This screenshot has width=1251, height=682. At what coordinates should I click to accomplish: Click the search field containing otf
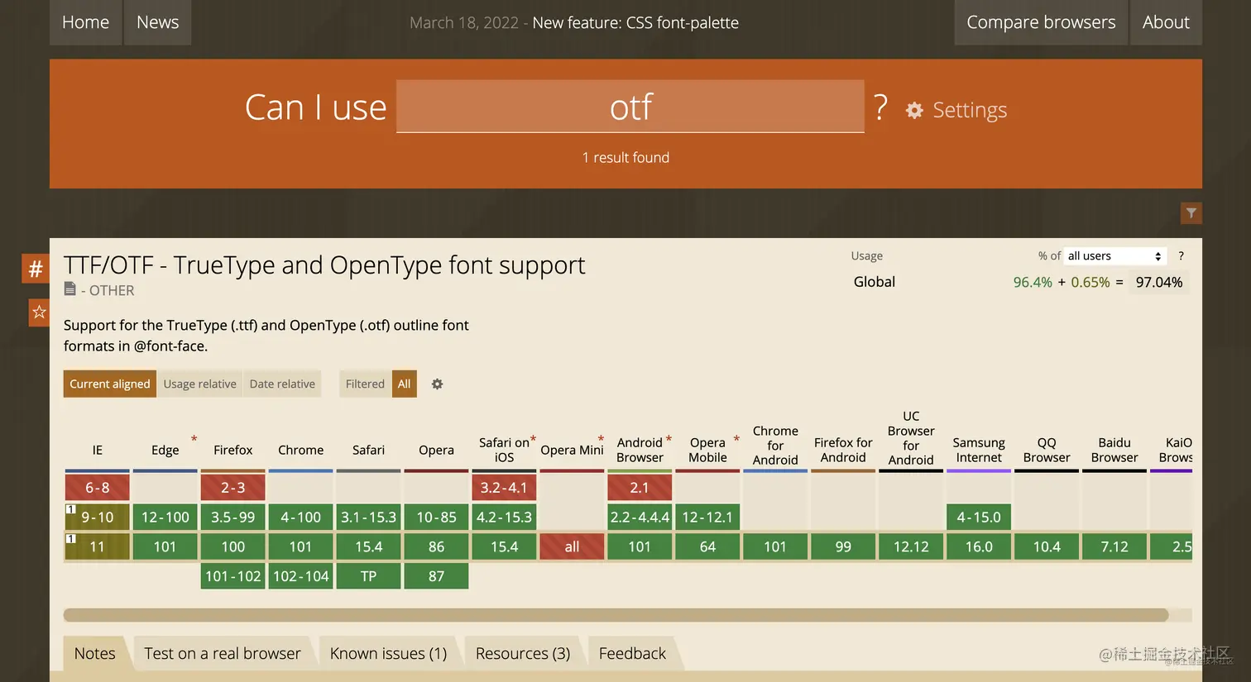pos(630,107)
